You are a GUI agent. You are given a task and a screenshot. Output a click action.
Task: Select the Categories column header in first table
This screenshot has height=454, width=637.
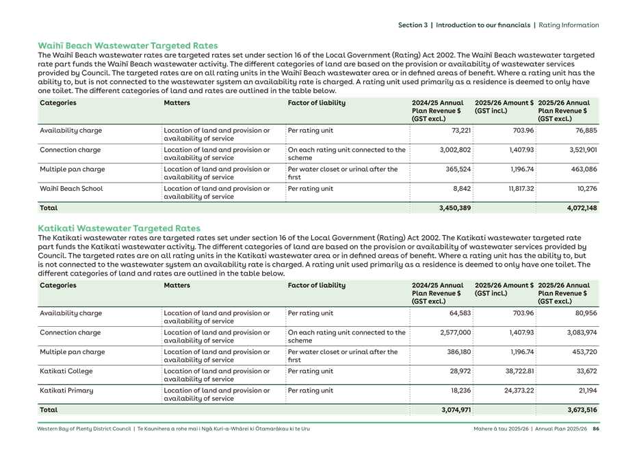[x=58, y=103]
